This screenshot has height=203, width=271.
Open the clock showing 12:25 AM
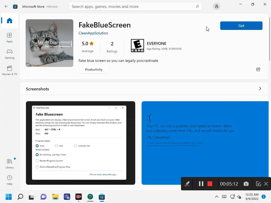[x=252, y=197]
